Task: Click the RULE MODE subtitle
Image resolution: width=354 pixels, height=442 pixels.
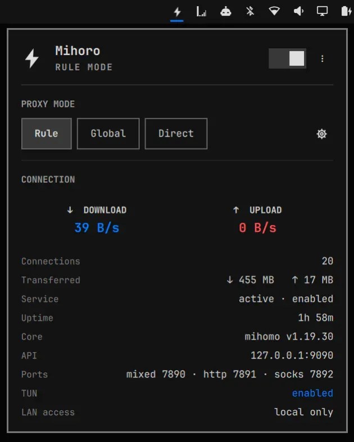Action: 84,67
